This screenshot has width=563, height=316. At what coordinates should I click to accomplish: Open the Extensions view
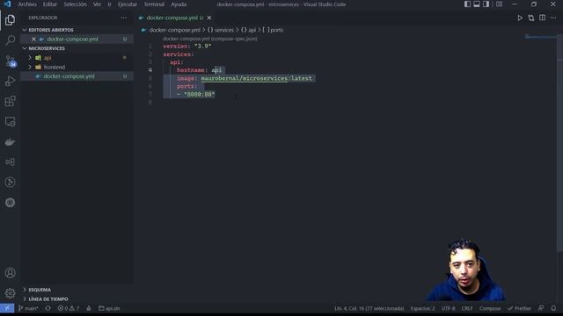pos(10,102)
